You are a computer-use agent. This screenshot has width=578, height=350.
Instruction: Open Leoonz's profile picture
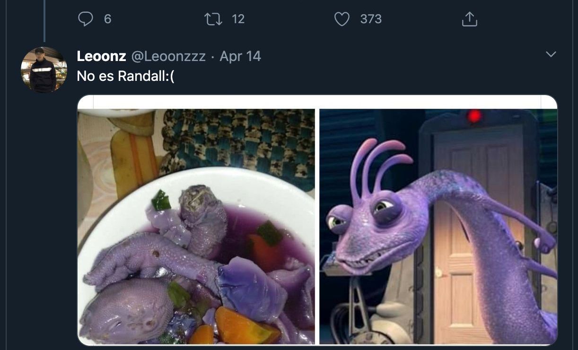[44, 69]
